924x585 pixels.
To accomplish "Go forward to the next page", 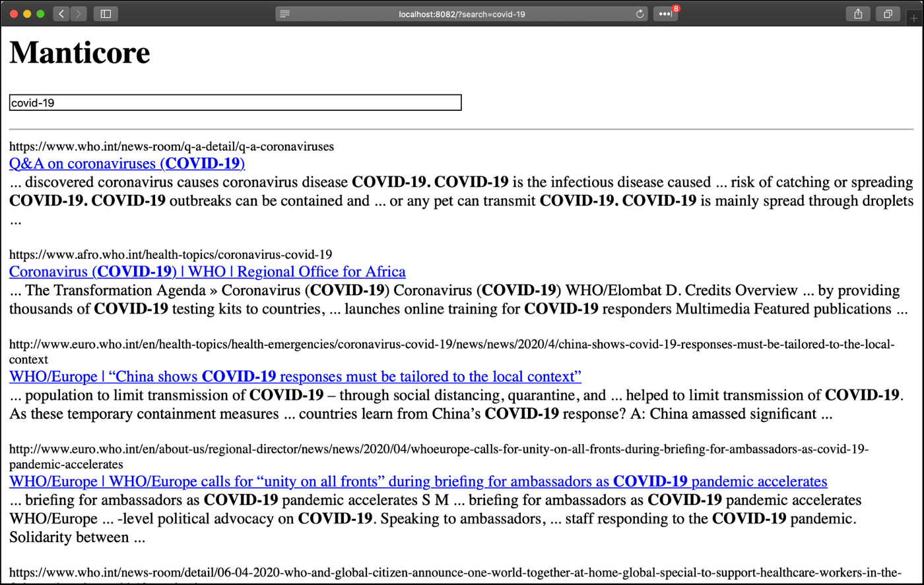I will click(79, 14).
